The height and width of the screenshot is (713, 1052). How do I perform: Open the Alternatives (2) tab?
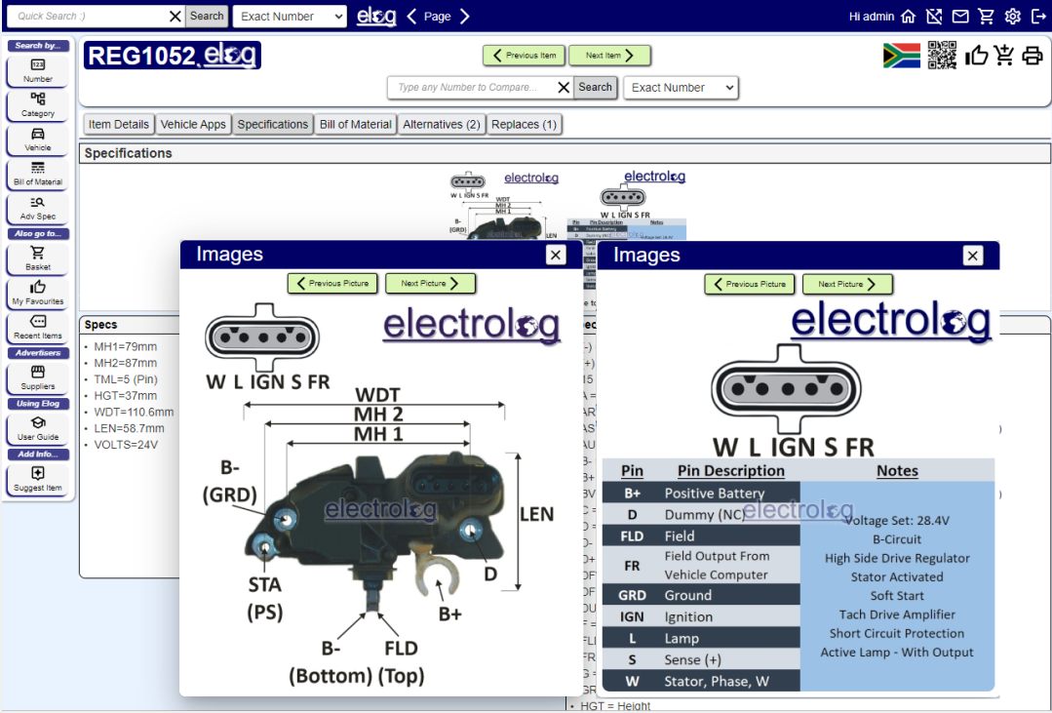point(442,124)
